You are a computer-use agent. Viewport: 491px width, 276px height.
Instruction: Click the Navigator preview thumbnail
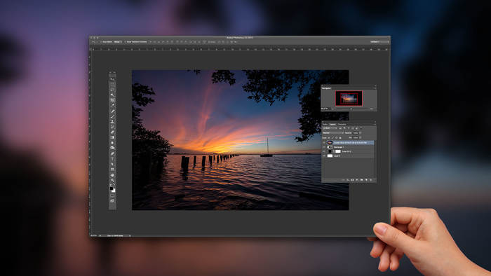(349, 98)
